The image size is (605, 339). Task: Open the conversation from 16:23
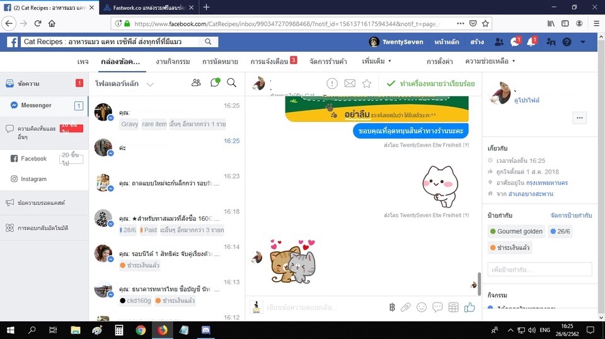pyautogui.click(x=167, y=186)
